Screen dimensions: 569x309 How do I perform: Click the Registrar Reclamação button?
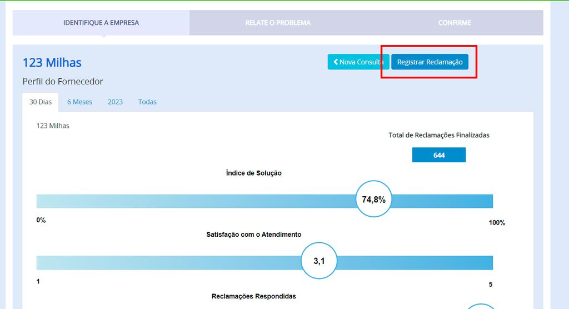pos(430,62)
